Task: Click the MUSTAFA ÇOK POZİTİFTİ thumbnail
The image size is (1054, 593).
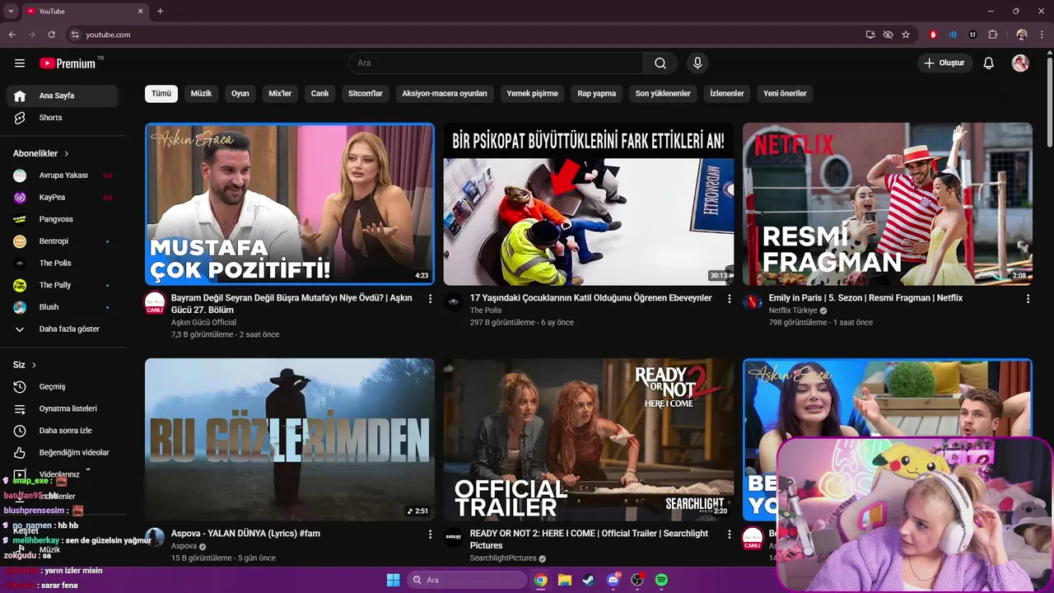Action: [x=290, y=204]
